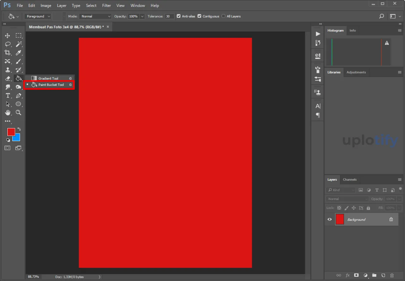Select the Magic Wand tool
Viewport: 405px width, 281px height.
[19, 44]
